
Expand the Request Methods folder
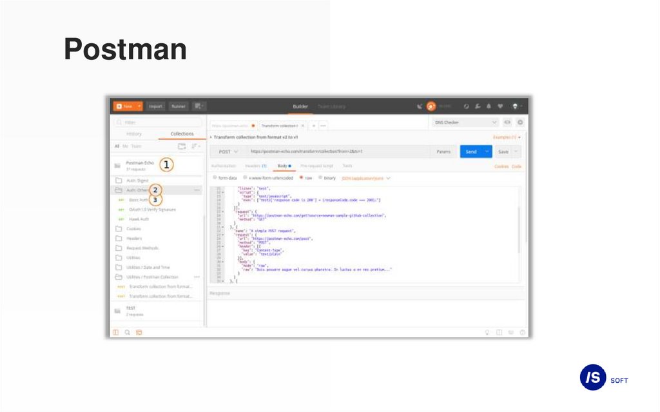point(156,248)
